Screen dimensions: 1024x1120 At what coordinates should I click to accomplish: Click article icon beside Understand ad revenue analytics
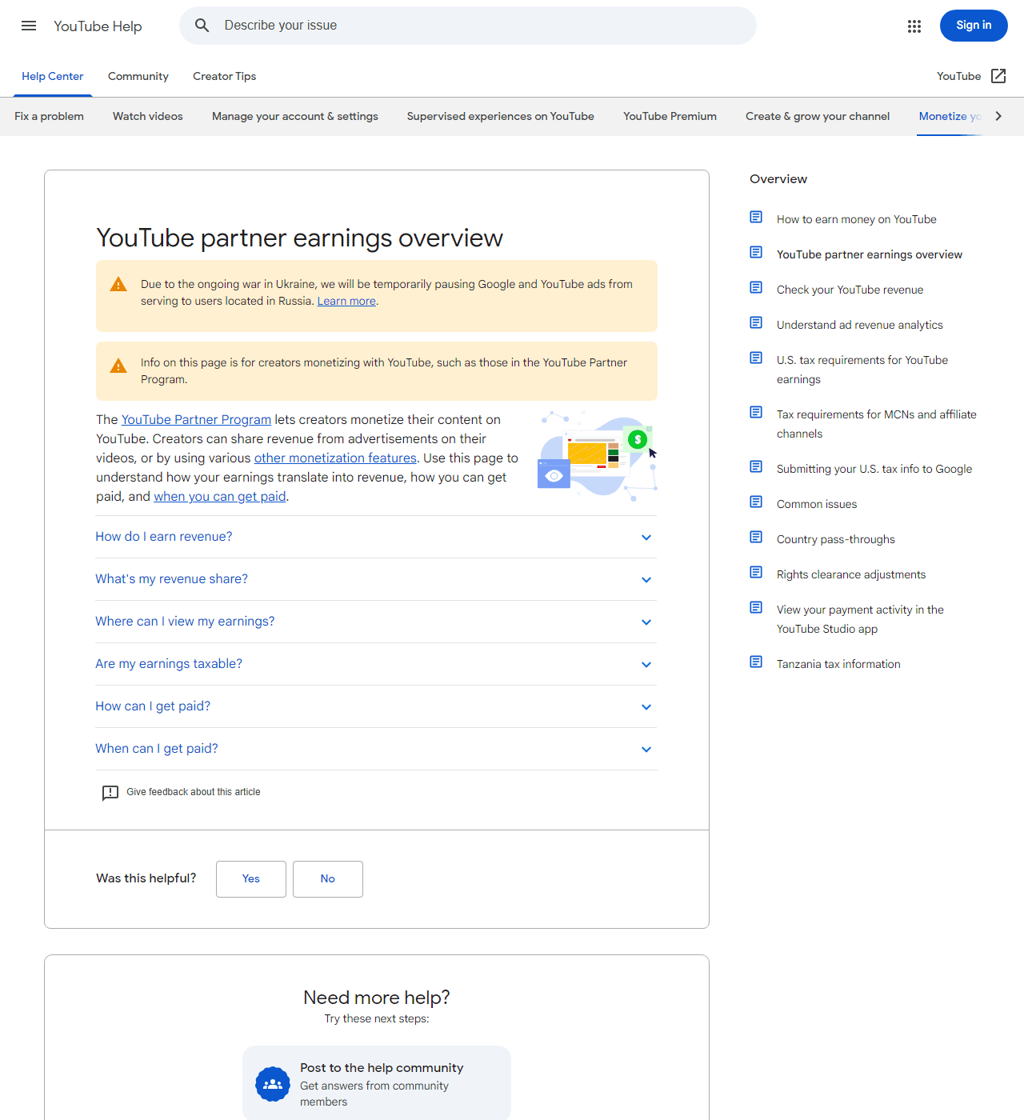pos(756,322)
